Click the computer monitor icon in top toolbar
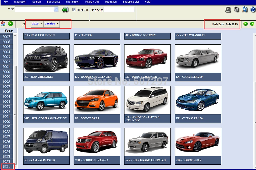 tap(228, 10)
